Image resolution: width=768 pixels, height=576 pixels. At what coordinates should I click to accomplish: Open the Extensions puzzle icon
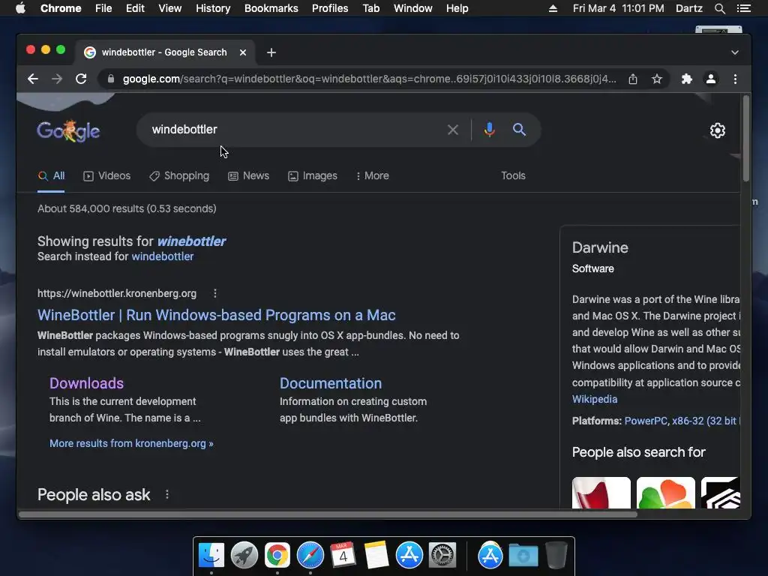pos(687,79)
